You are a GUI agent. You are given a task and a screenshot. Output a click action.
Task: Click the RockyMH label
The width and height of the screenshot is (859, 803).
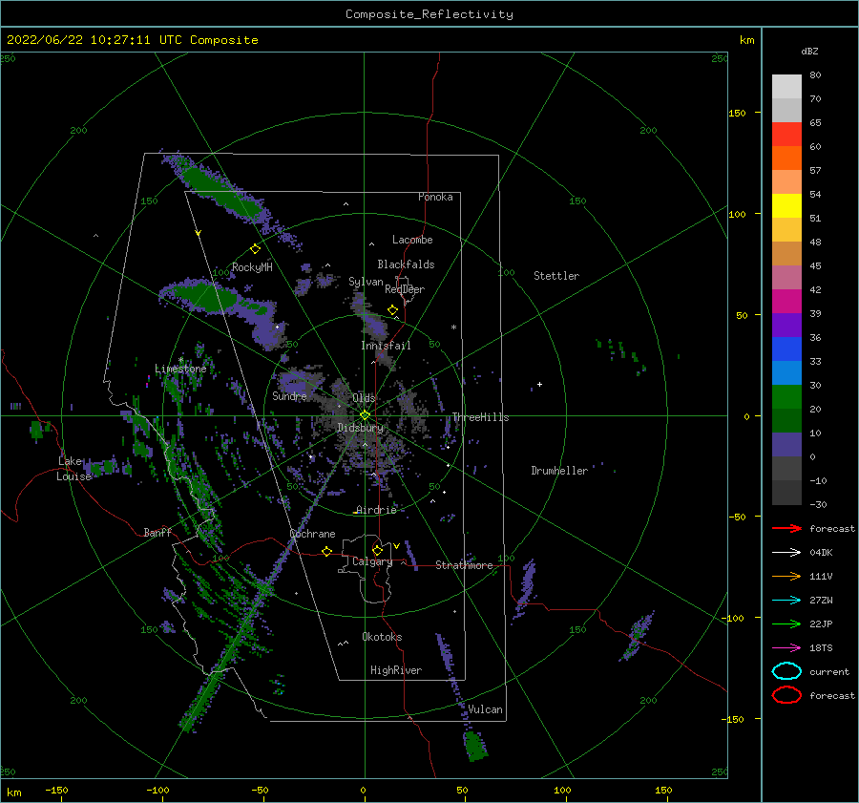coord(252,267)
